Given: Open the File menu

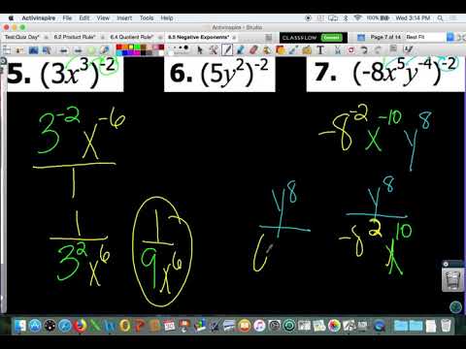Looking at the screenshot, I should pyautogui.click(x=67, y=18).
